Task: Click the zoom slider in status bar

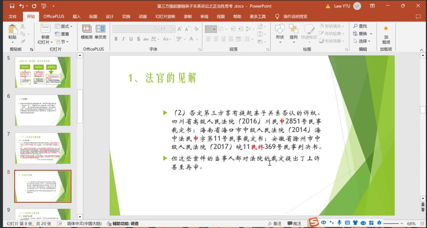Action: point(392,224)
